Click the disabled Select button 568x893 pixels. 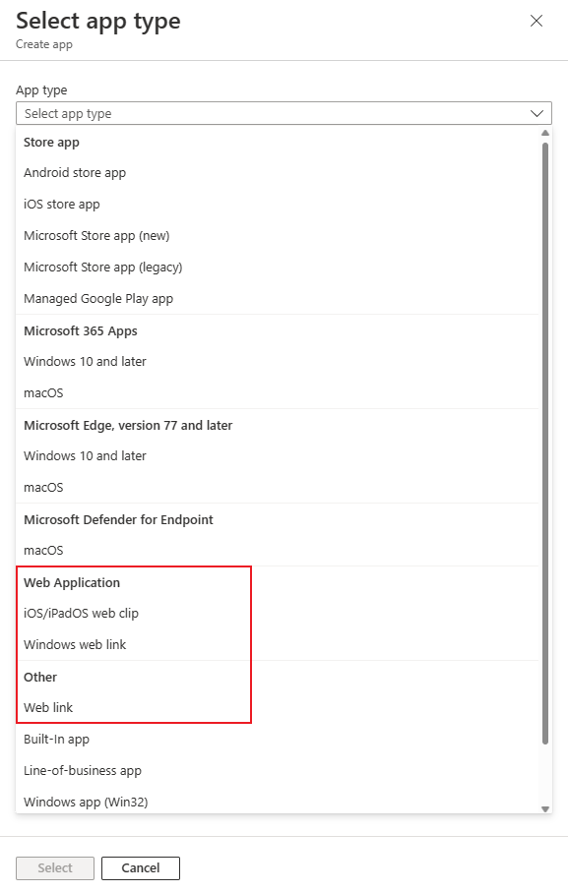point(54,867)
